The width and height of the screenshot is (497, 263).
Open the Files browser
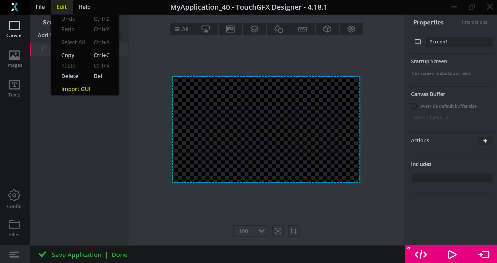coord(14,228)
